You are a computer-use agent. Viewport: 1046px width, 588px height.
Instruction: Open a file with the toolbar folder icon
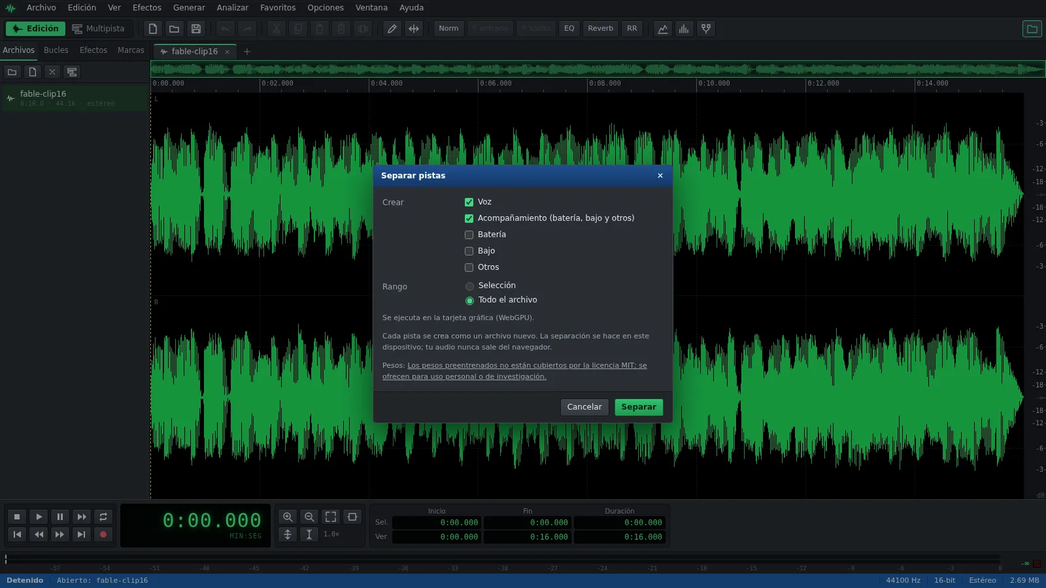point(175,29)
